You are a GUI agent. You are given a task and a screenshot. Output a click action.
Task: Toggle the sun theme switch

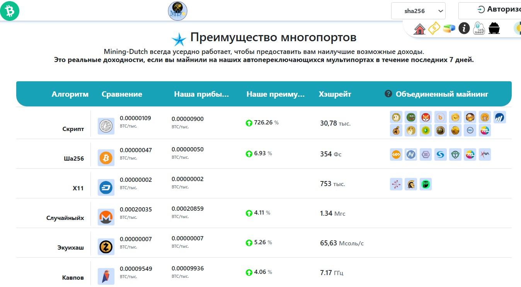tap(517, 28)
